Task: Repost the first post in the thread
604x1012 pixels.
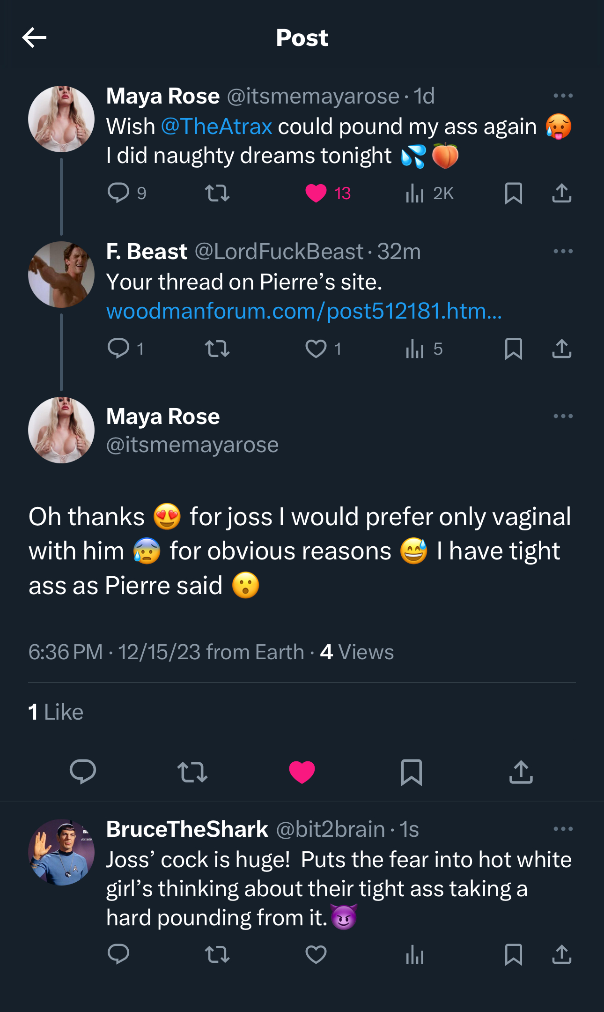Action: click(217, 193)
